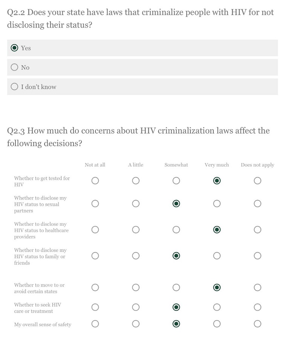
Task: Select "Somewhat" for seeking HIV care or treatment
Action: point(176,307)
